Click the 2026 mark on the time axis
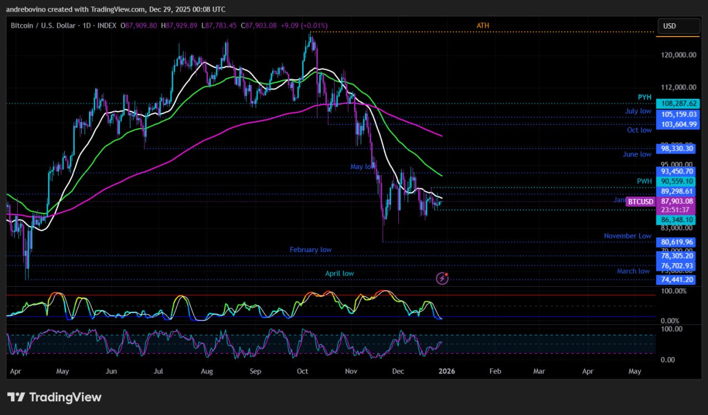 click(x=446, y=371)
